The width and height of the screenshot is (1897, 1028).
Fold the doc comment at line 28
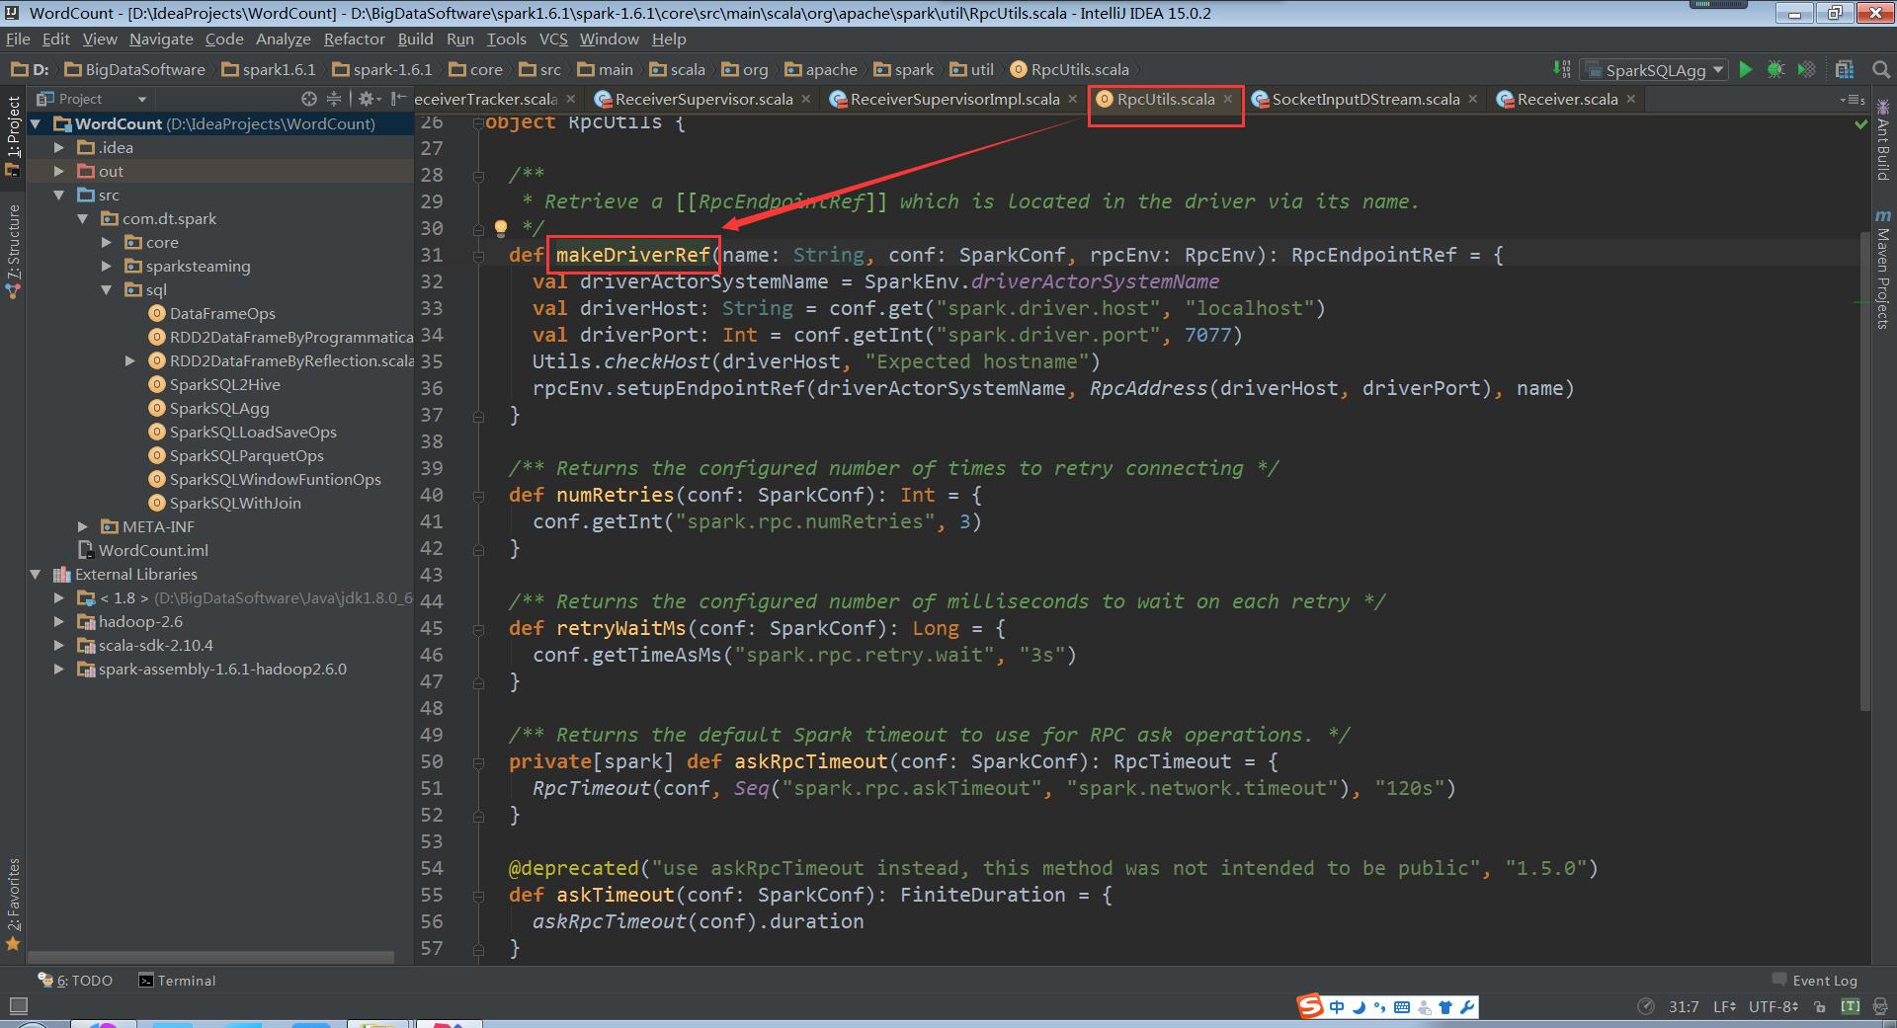478,176
